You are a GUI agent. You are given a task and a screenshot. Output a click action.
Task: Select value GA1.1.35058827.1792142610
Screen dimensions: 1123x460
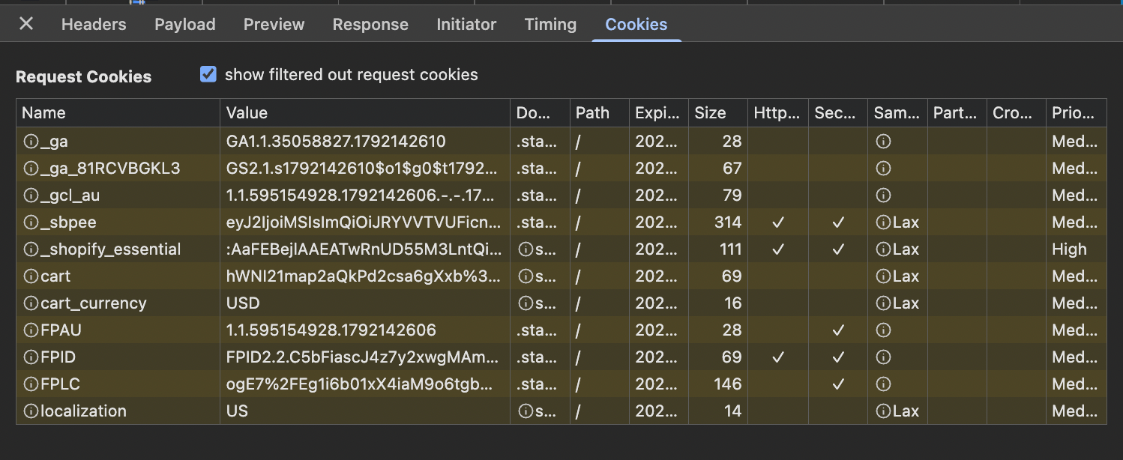(x=336, y=141)
